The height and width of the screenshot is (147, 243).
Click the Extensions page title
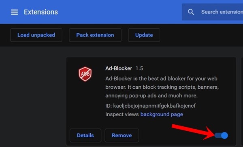tap(41, 12)
